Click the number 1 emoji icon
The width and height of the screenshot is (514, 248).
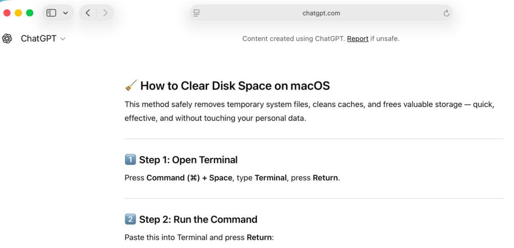click(x=130, y=160)
